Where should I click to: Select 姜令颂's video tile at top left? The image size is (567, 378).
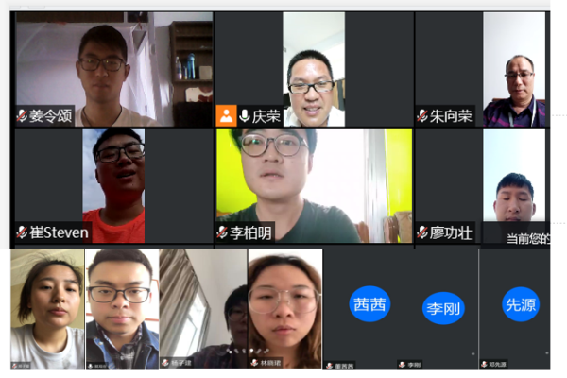click(x=114, y=69)
